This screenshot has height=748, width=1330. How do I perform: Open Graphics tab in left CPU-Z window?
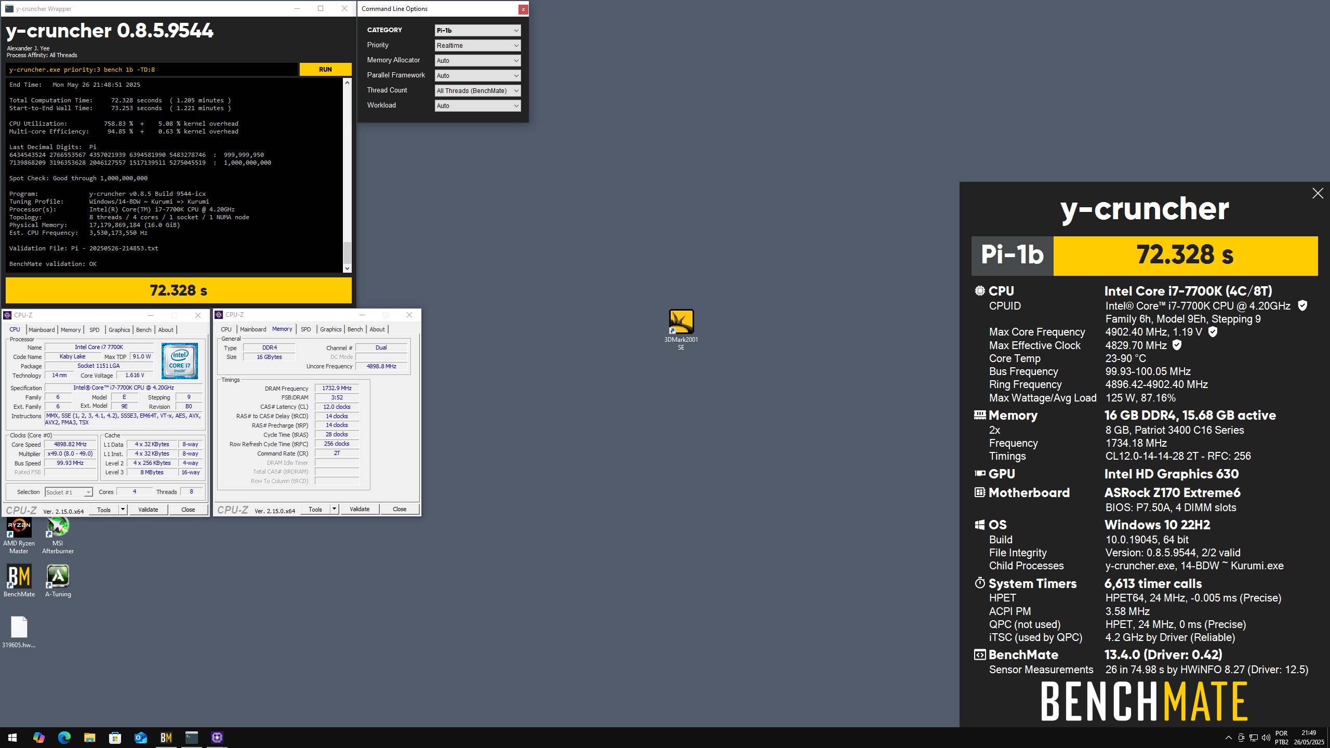point(119,330)
